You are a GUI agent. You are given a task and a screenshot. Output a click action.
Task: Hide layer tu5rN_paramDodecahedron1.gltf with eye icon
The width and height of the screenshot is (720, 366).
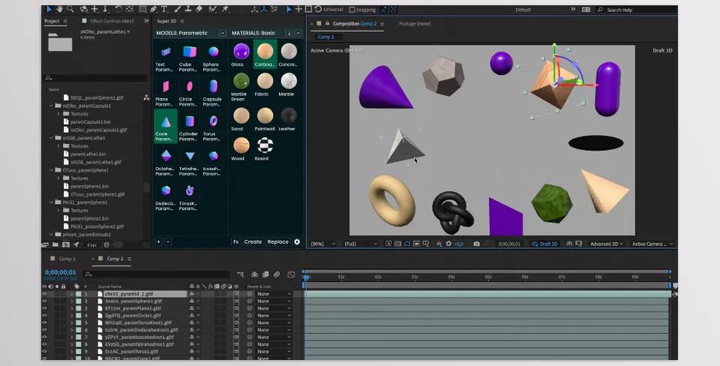point(44,330)
